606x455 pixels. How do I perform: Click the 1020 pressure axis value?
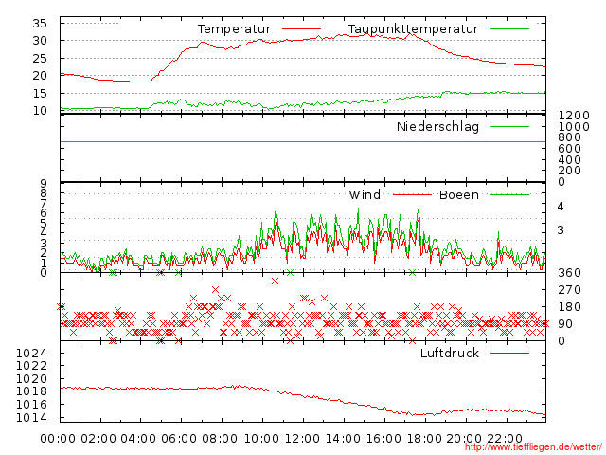31,378
